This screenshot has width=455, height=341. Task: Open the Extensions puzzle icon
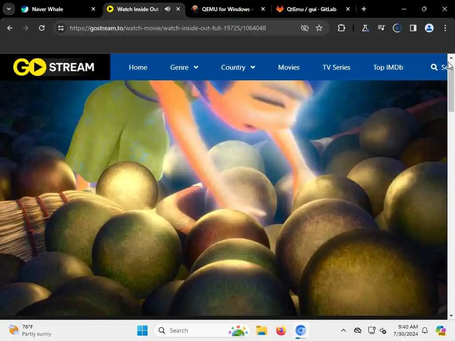click(x=341, y=28)
